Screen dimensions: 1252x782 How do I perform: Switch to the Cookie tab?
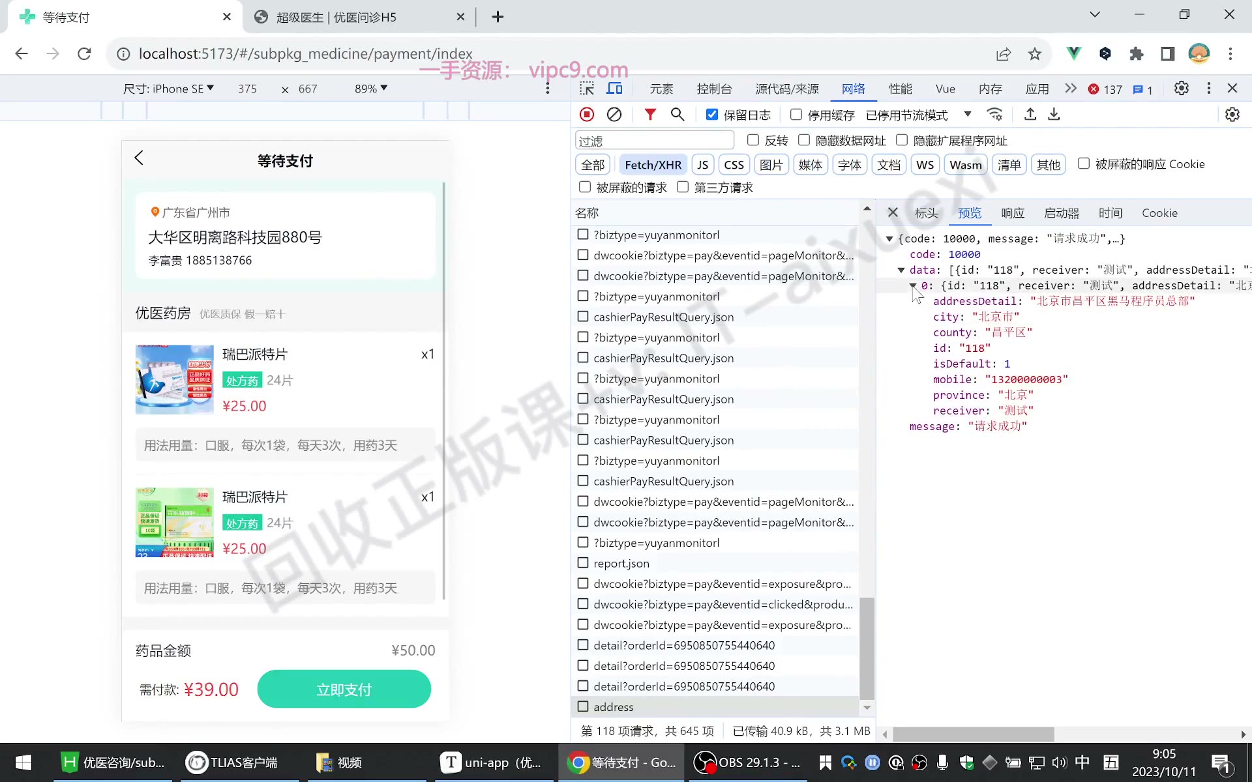(x=1159, y=213)
